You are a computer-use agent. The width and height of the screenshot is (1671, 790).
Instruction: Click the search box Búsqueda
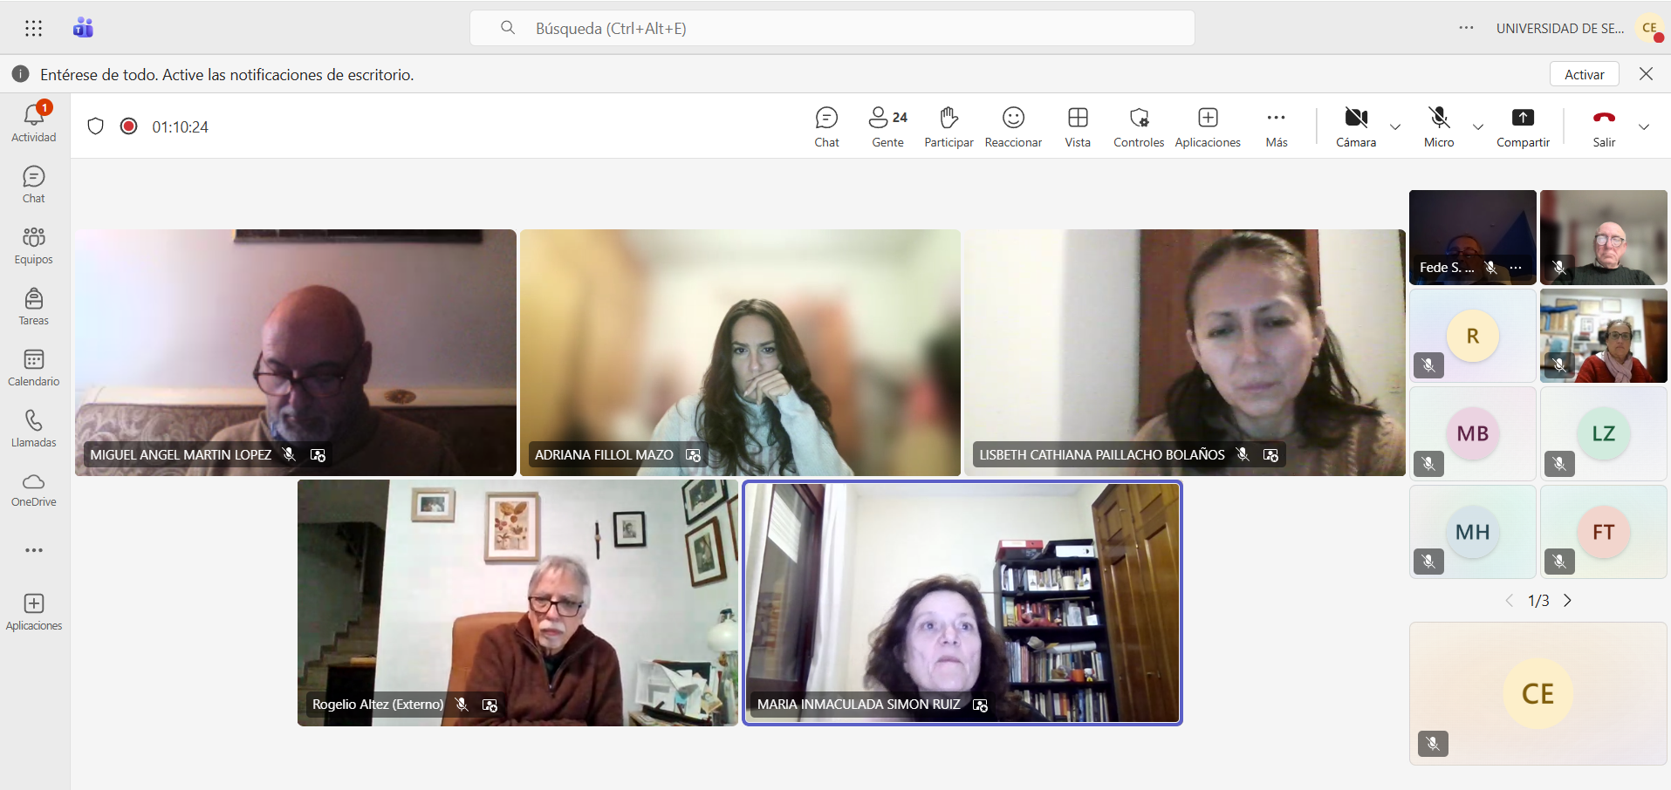coord(832,28)
